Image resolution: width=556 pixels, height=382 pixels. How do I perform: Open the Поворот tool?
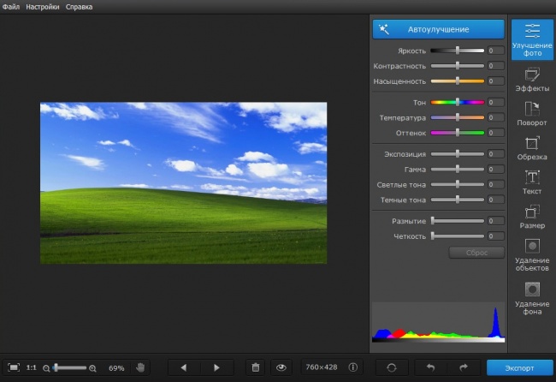532,114
